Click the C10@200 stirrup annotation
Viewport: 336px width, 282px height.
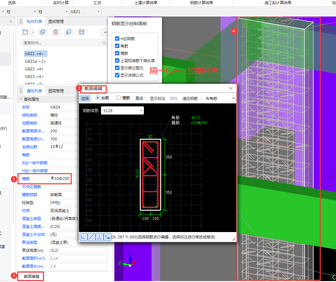[x=199, y=123]
